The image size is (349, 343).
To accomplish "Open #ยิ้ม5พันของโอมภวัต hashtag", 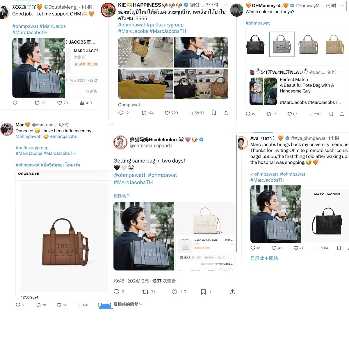I will [x=60, y=165].
